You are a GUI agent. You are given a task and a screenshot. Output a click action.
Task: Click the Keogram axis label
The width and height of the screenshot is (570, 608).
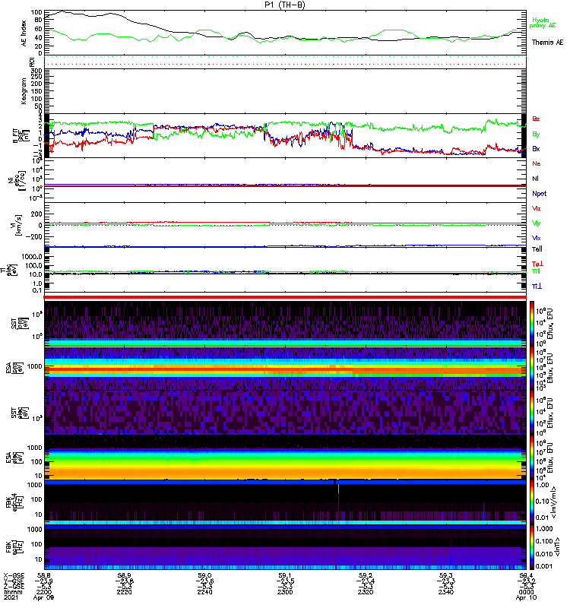click(24, 91)
